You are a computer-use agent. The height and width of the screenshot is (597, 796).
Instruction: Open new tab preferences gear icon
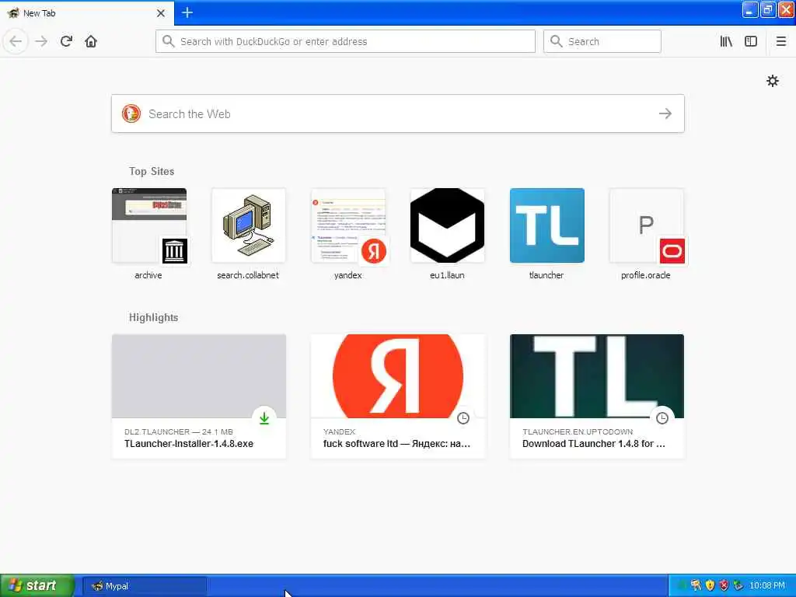[x=772, y=81]
